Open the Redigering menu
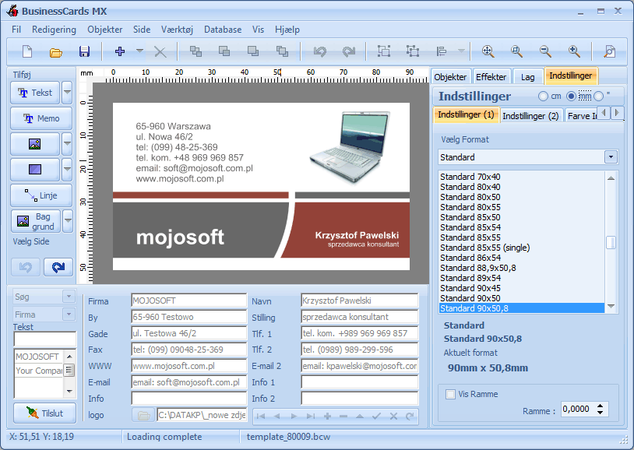Viewport: 634px width, 450px height. [54, 30]
